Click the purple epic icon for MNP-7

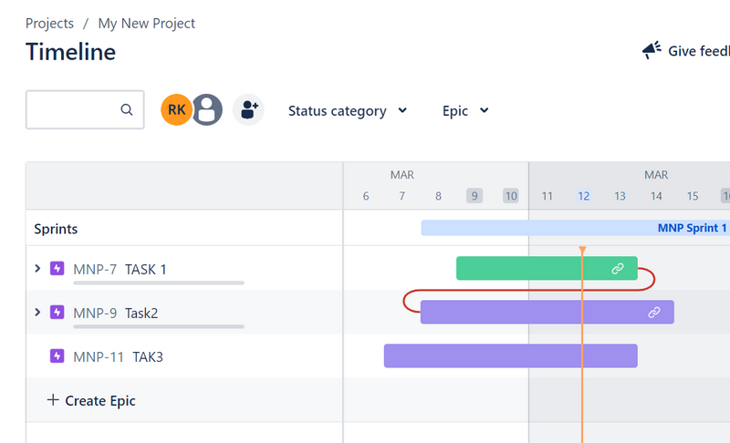(x=57, y=269)
